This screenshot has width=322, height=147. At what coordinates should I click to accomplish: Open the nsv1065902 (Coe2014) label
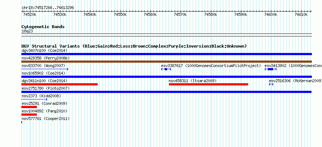[43, 73]
